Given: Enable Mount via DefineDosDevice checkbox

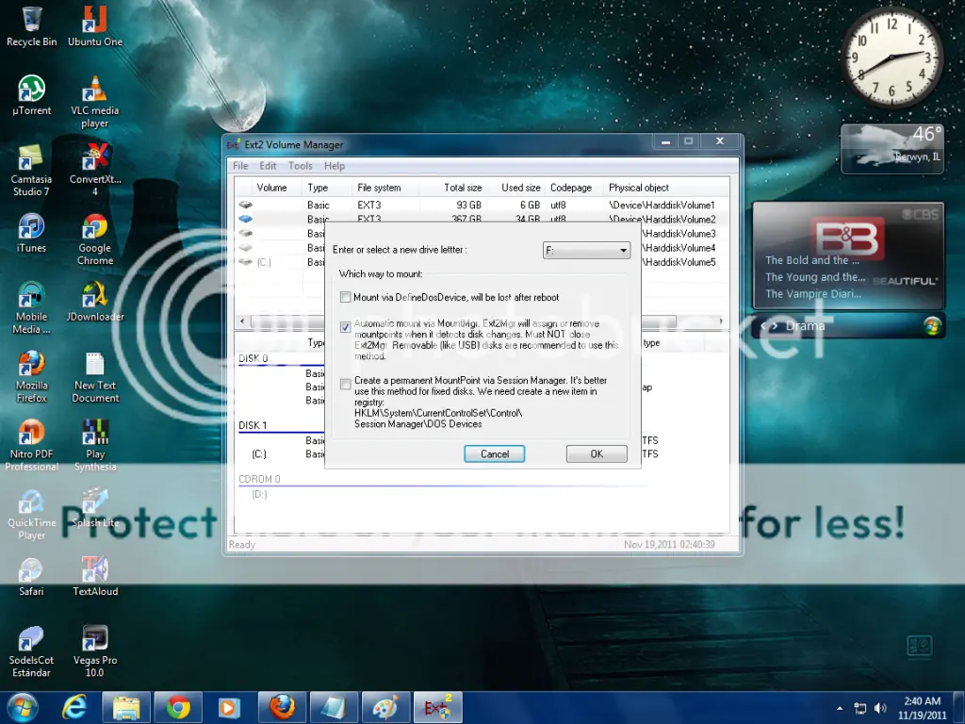Looking at the screenshot, I should point(346,297).
